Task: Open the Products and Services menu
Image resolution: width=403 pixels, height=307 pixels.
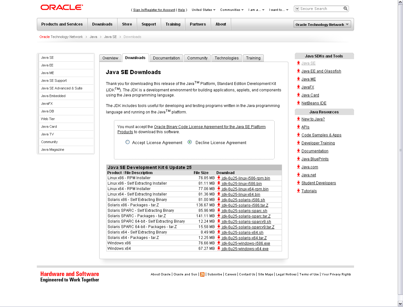Action: click(x=62, y=24)
